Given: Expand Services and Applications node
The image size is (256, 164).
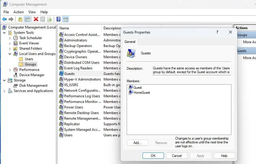Looking at the screenshot, I should 4,91.
